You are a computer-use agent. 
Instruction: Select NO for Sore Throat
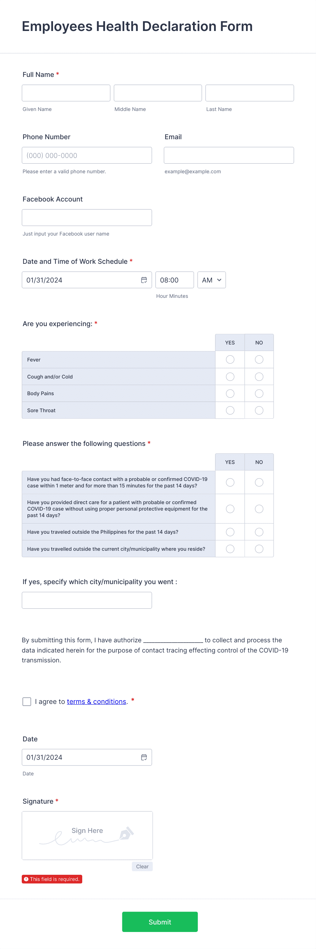(259, 410)
